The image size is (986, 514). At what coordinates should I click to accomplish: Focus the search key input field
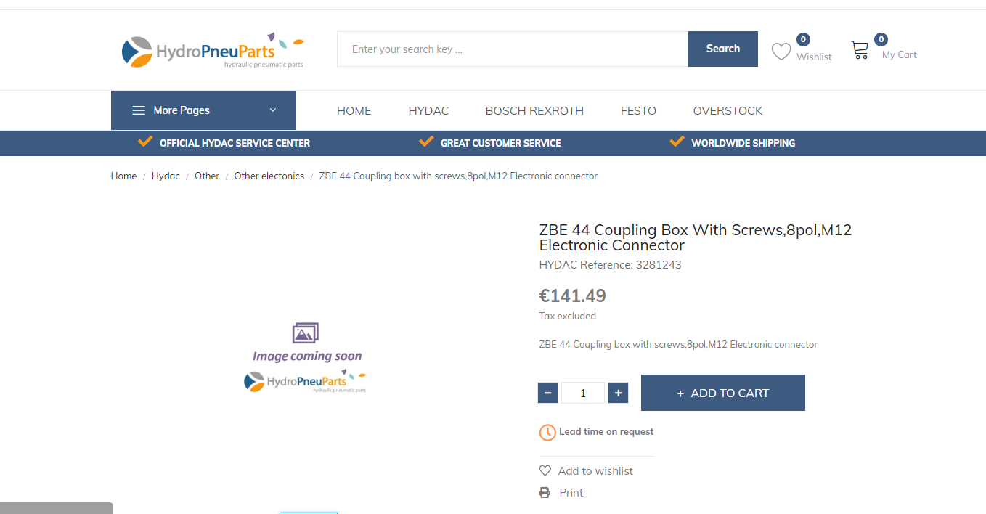click(x=513, y=49)
